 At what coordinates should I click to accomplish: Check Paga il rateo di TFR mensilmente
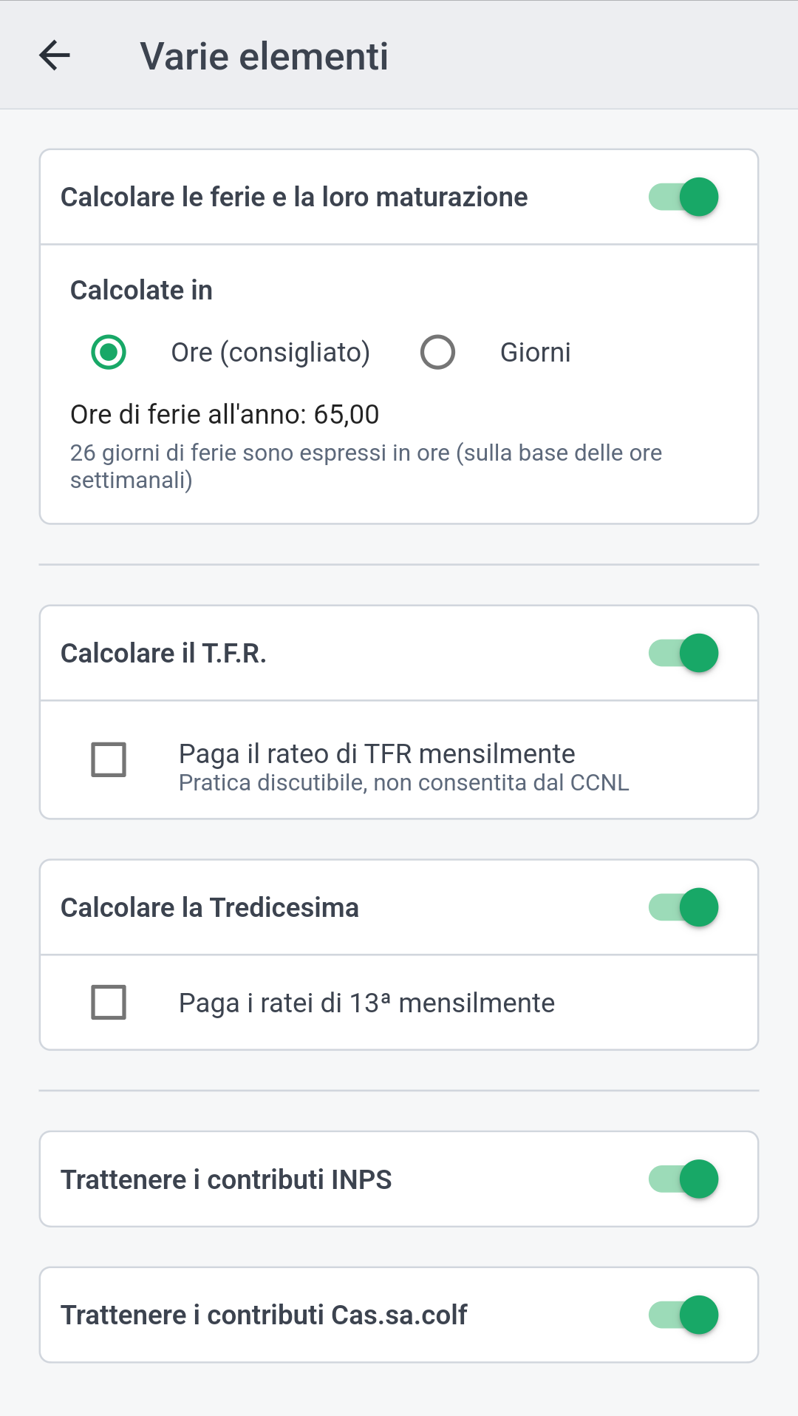tap(109, 759)
